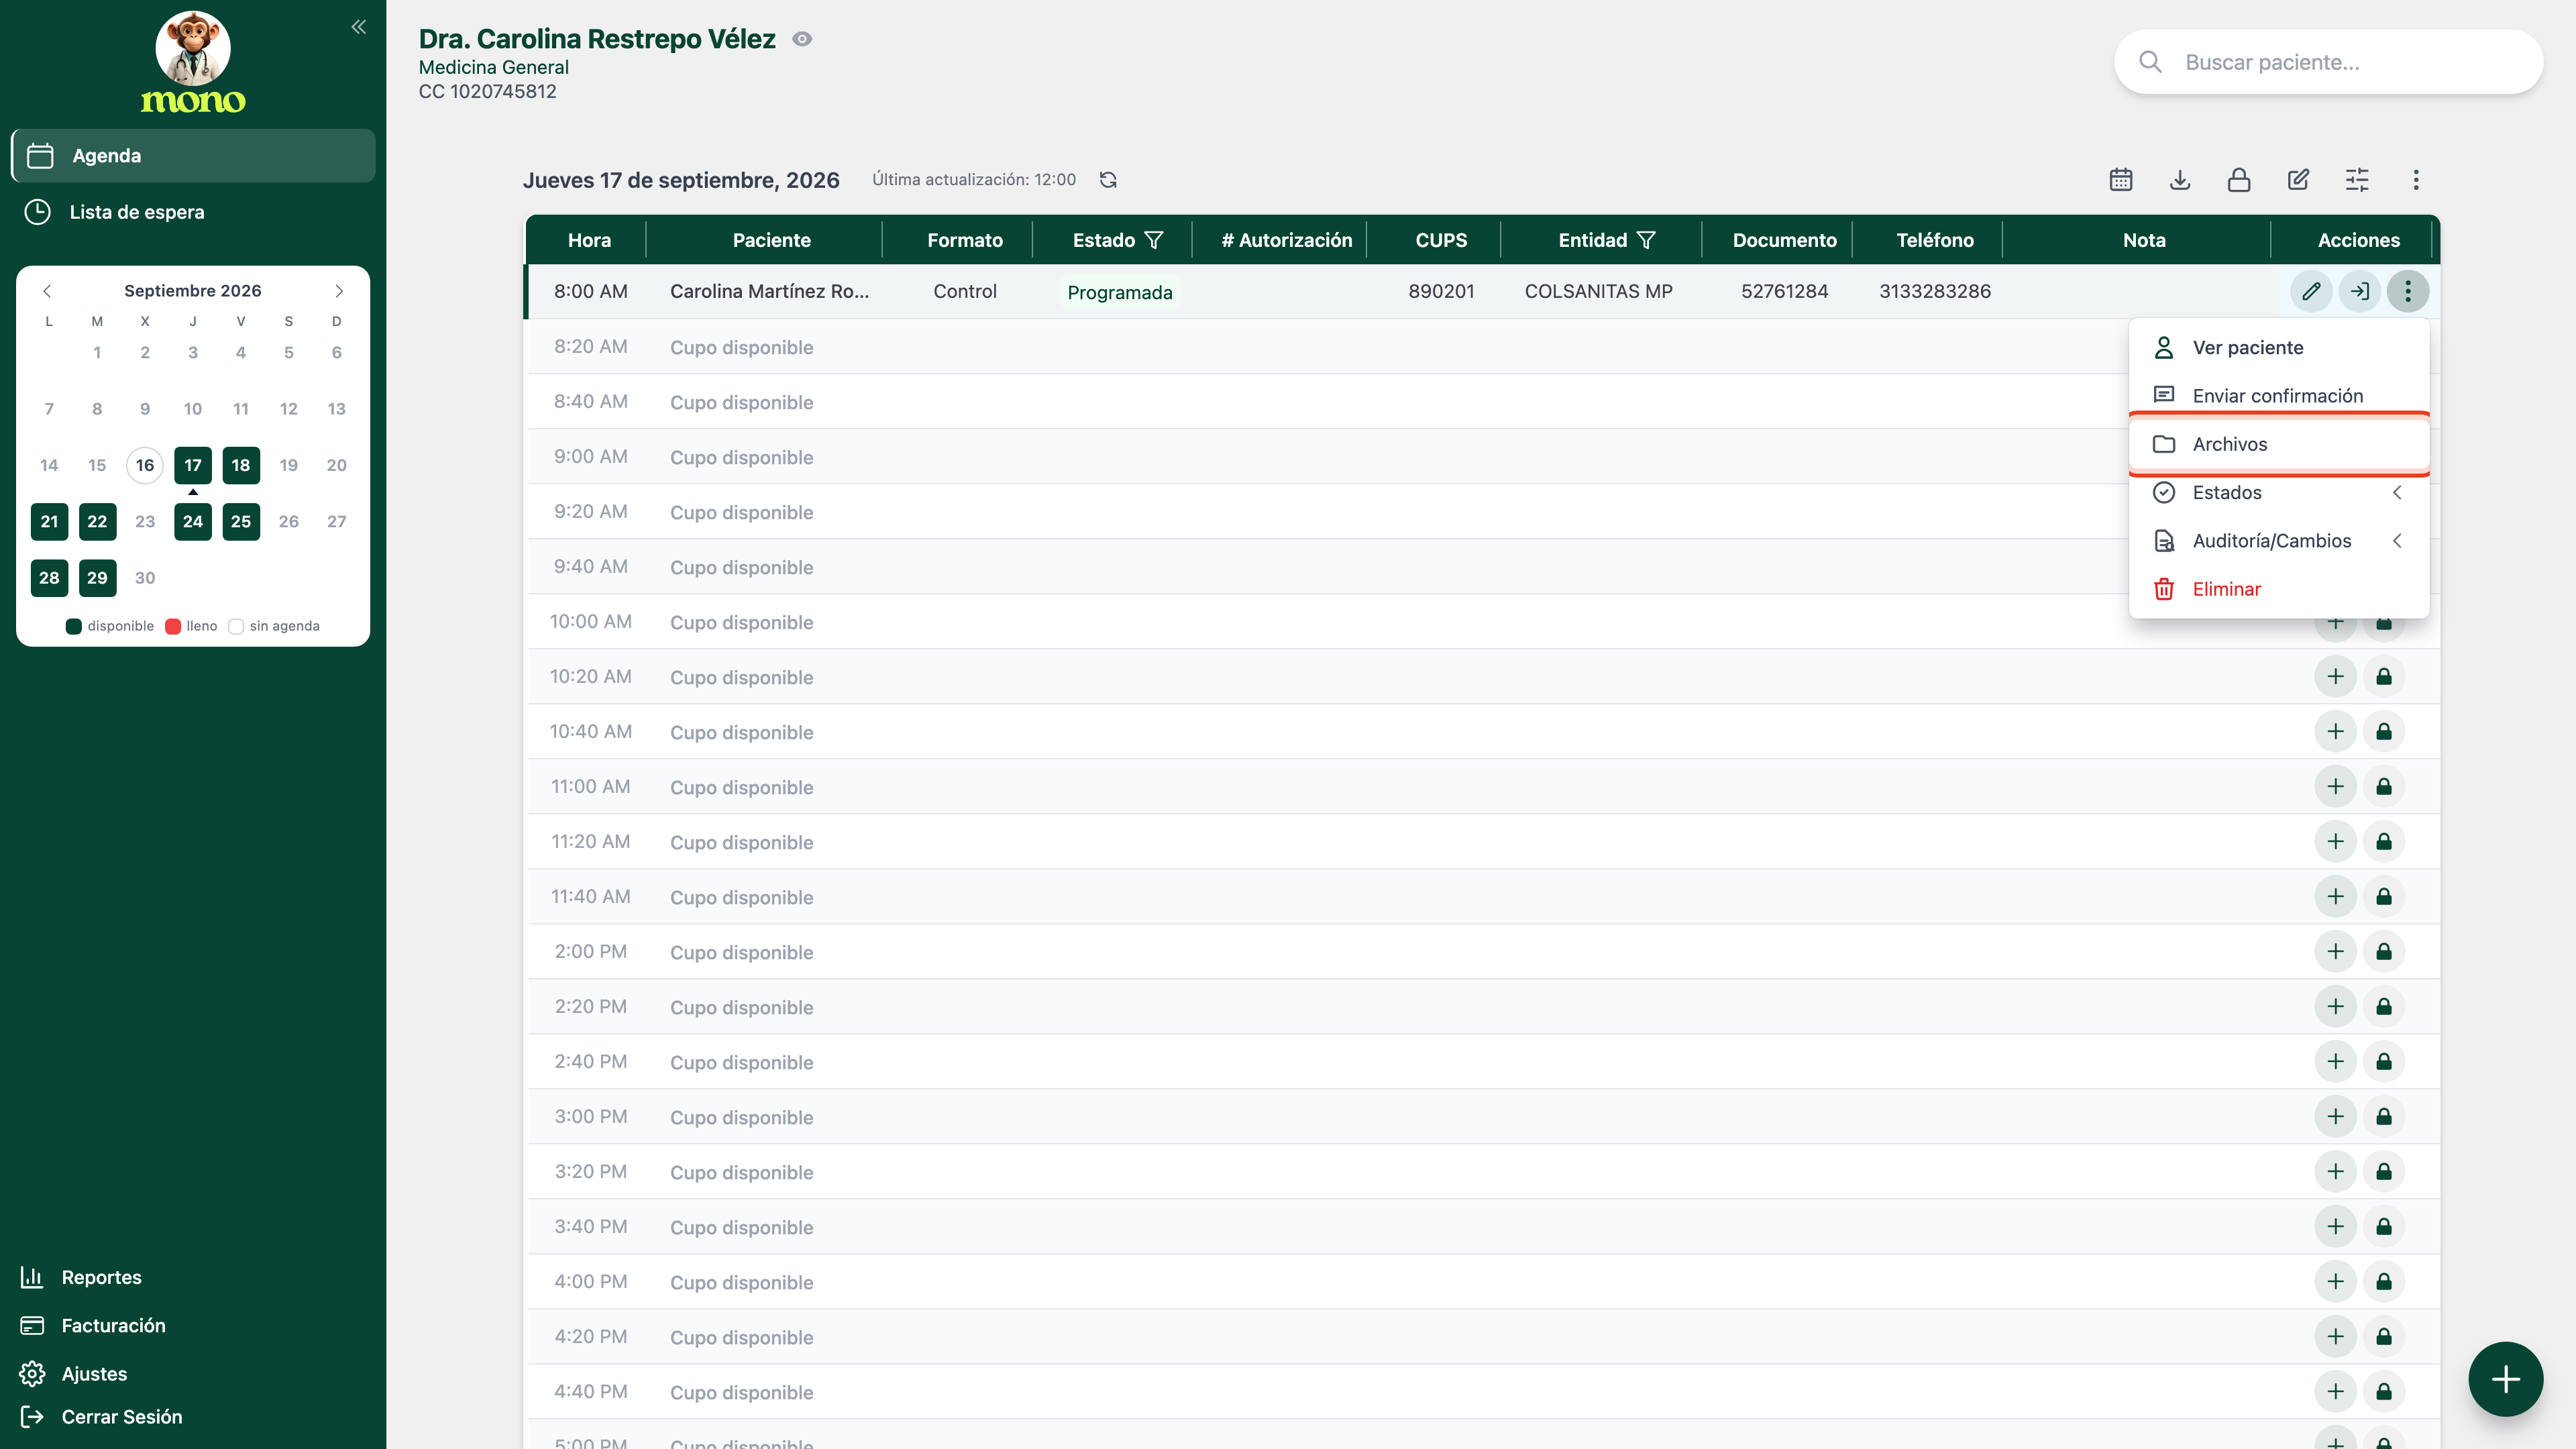2576x1449 pixels.
Task: Select Ver paciente in context menu
Action: coord(2279,347)
